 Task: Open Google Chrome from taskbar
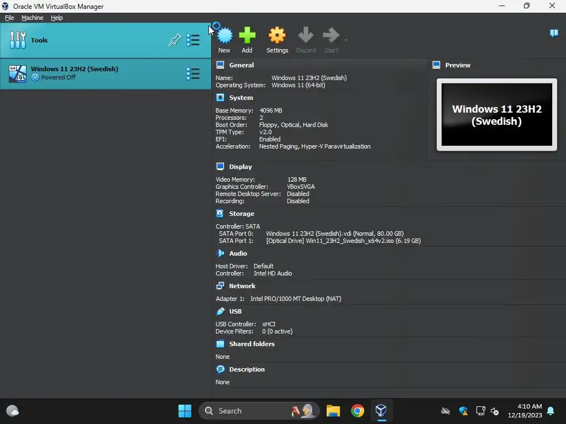(x=358, y=411)
